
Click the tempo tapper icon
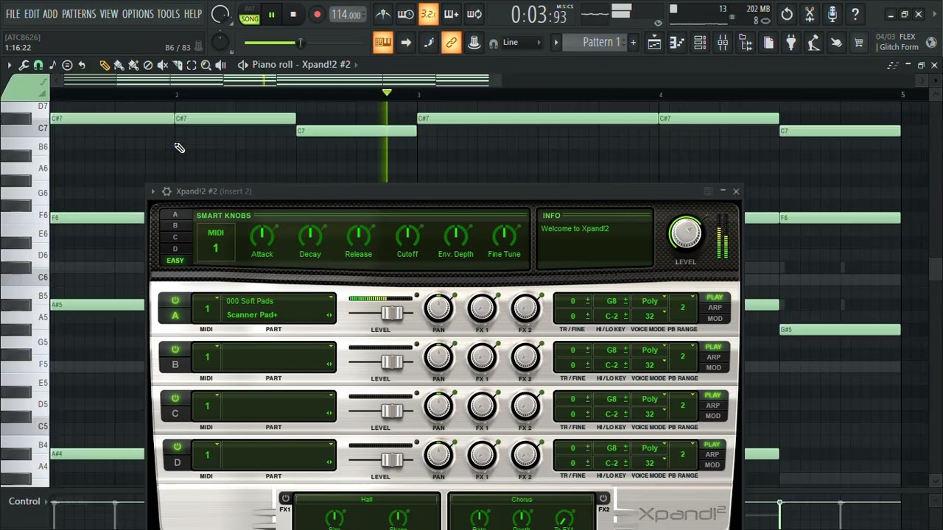click(x=813, y=43)
